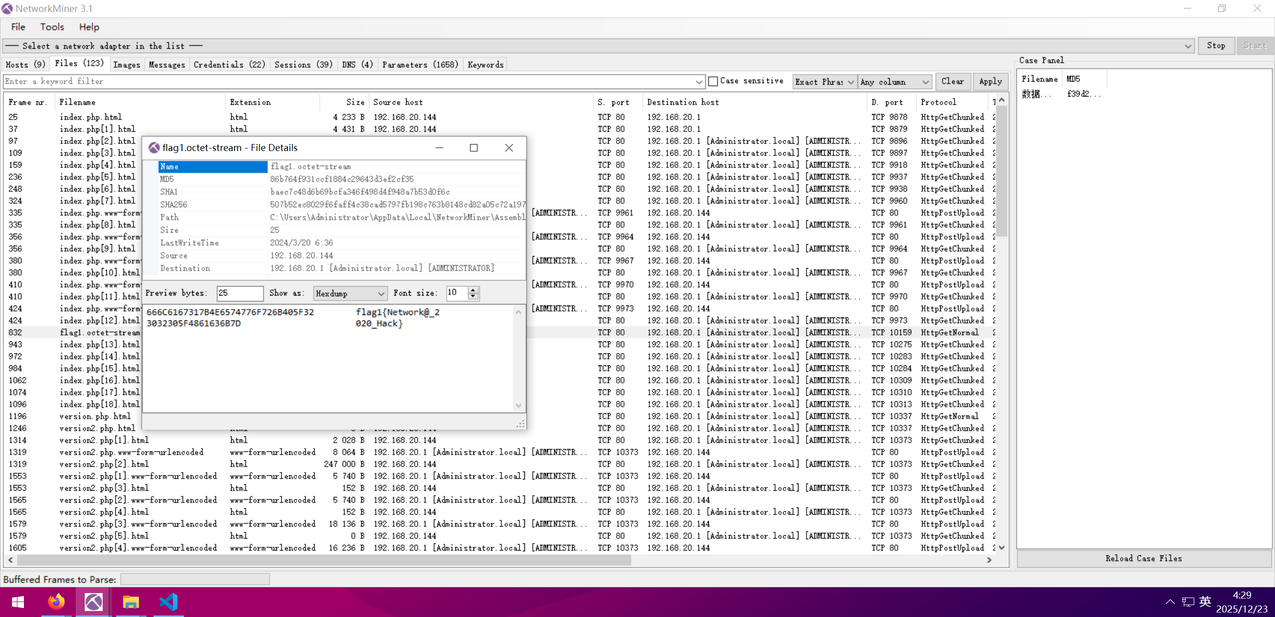The image size is (1275, 617).
Task: Switch to the Parameters (1658) tab
Action: point(420,64)
